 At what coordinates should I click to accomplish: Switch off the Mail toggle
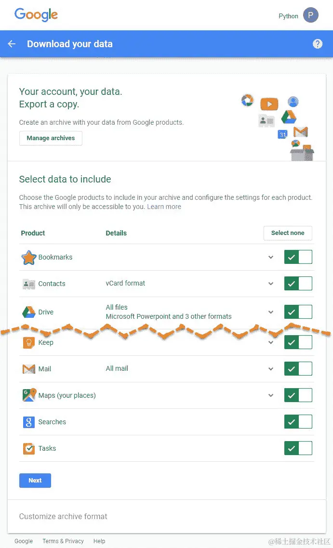[x=298, y=369]
